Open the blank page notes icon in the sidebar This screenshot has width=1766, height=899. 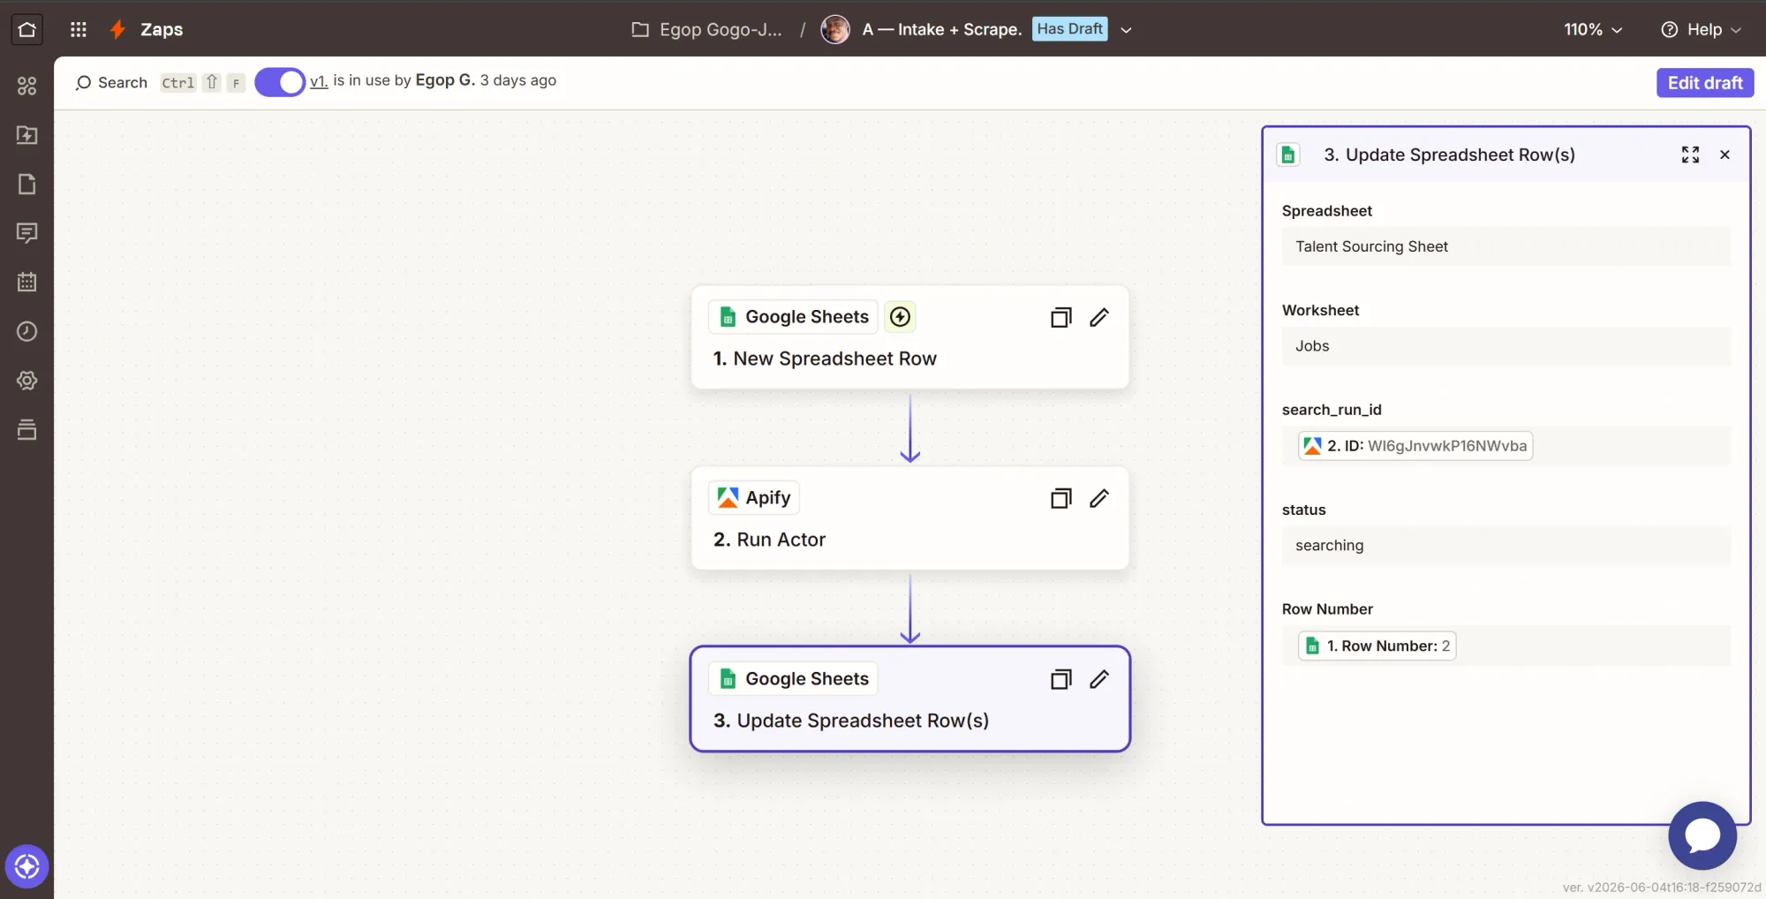point(27,184)
